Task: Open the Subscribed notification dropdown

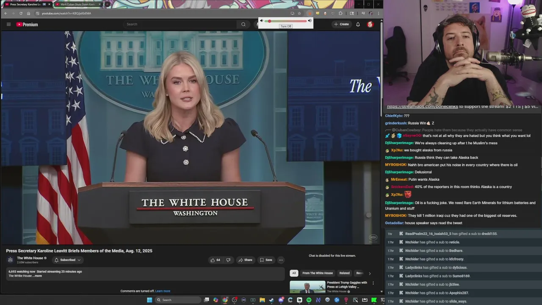Action: (x=67, y=260)
